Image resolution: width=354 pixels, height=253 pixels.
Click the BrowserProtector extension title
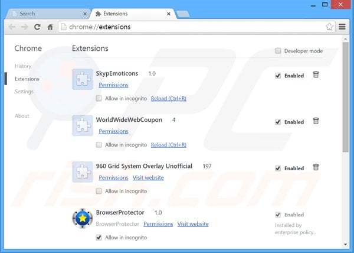coord(120,212)
